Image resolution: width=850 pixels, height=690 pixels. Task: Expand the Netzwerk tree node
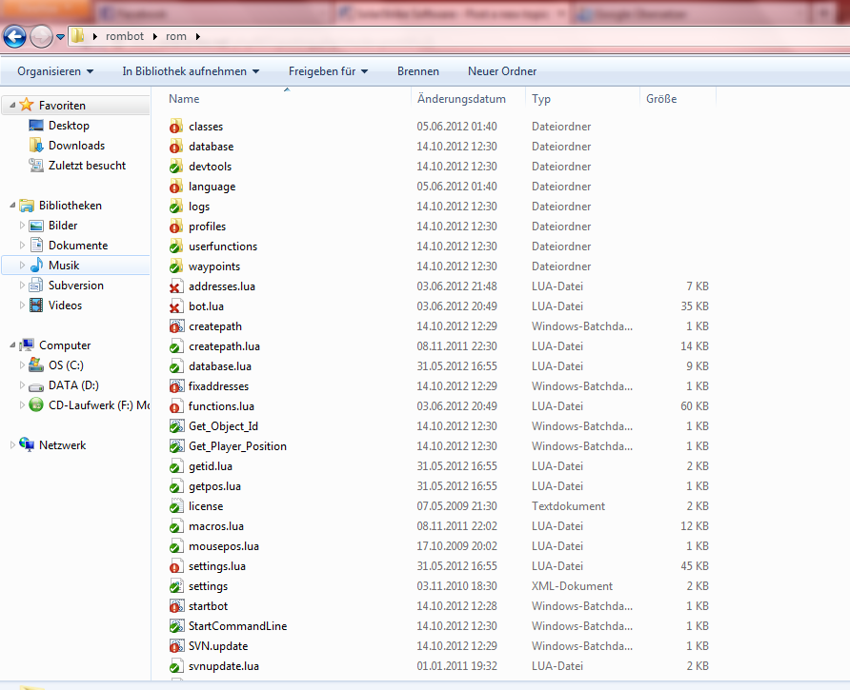coord(11,445)
